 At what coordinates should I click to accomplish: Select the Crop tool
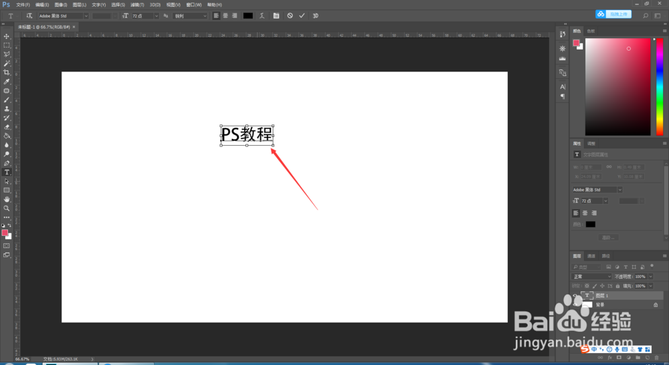pyautogui.click(x=7, y=72)
